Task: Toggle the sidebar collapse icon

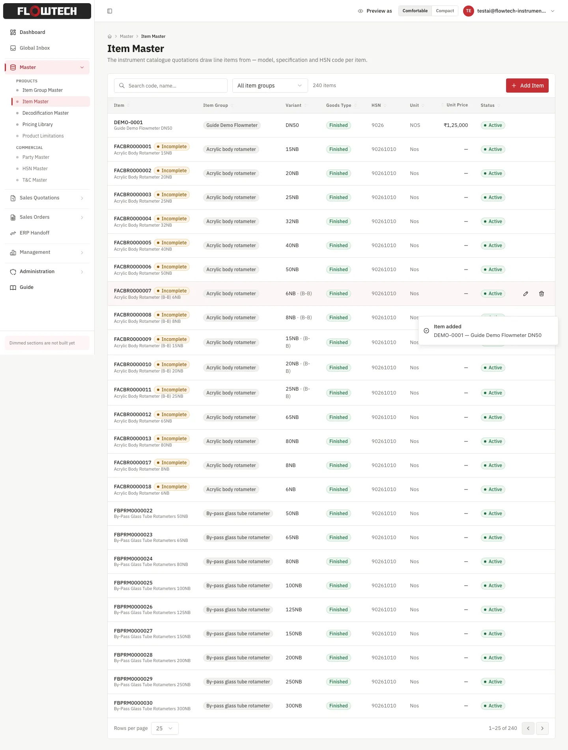Action: point(110,11)
